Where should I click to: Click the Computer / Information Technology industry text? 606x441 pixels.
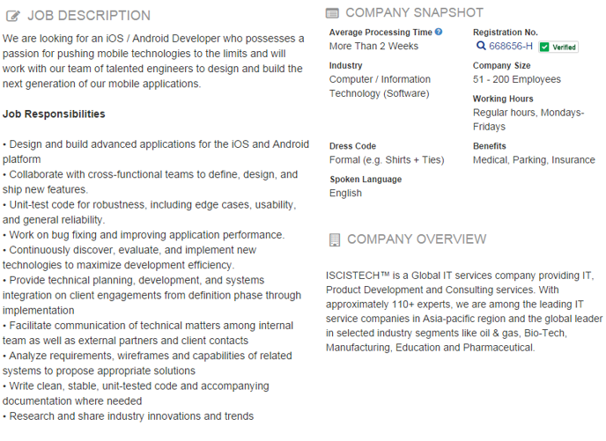[380, 86]
